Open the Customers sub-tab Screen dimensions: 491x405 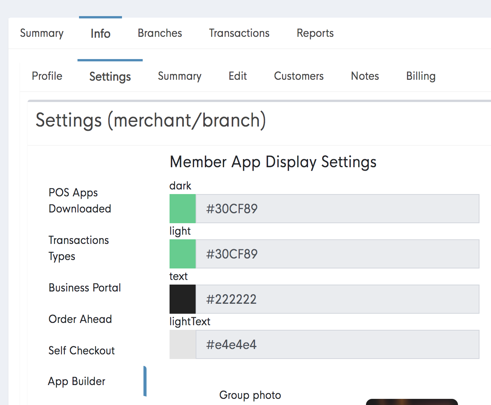coord(299,76)
